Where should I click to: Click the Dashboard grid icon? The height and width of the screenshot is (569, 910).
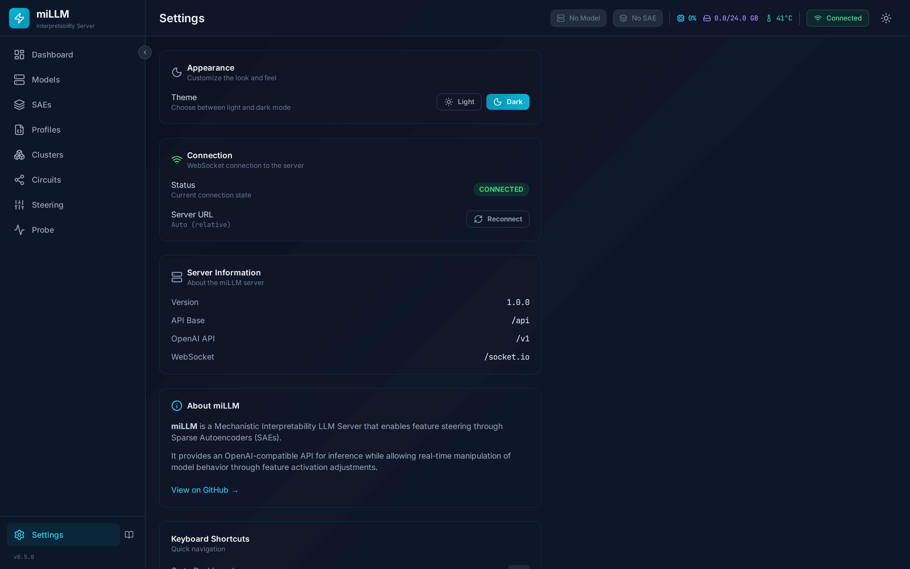(x=19, y=55)
